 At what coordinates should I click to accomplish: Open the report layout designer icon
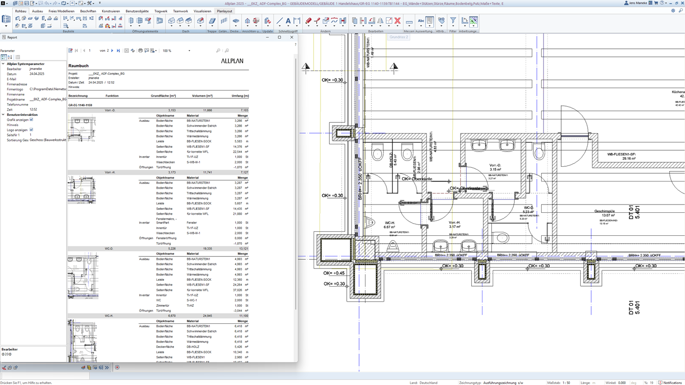point(70,50)
